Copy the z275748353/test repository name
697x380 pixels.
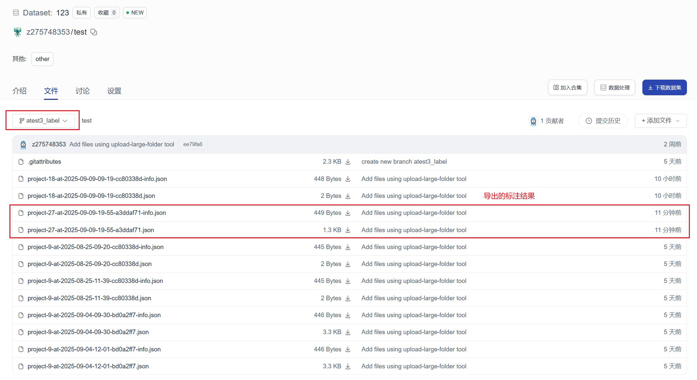[x=94, y=32]
